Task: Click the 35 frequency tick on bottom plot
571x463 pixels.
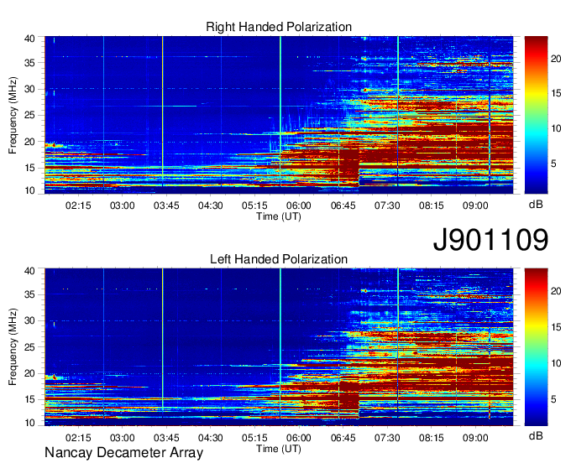Action: point(29,294)
